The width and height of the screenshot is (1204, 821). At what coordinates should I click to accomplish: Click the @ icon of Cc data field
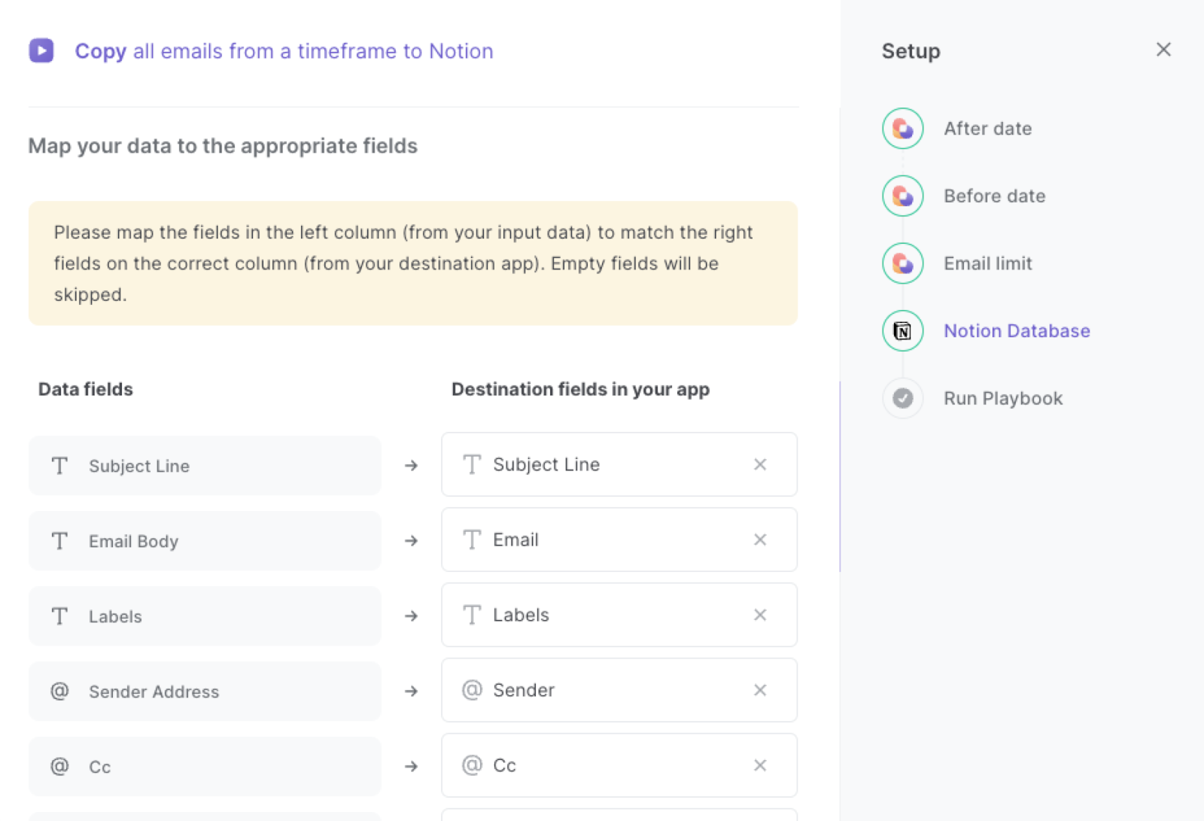coord(59,766)
